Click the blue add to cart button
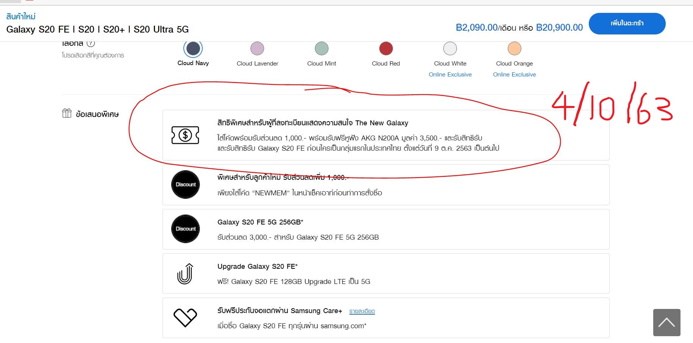This screenshot has width=693, height=343. pos(627,23)
